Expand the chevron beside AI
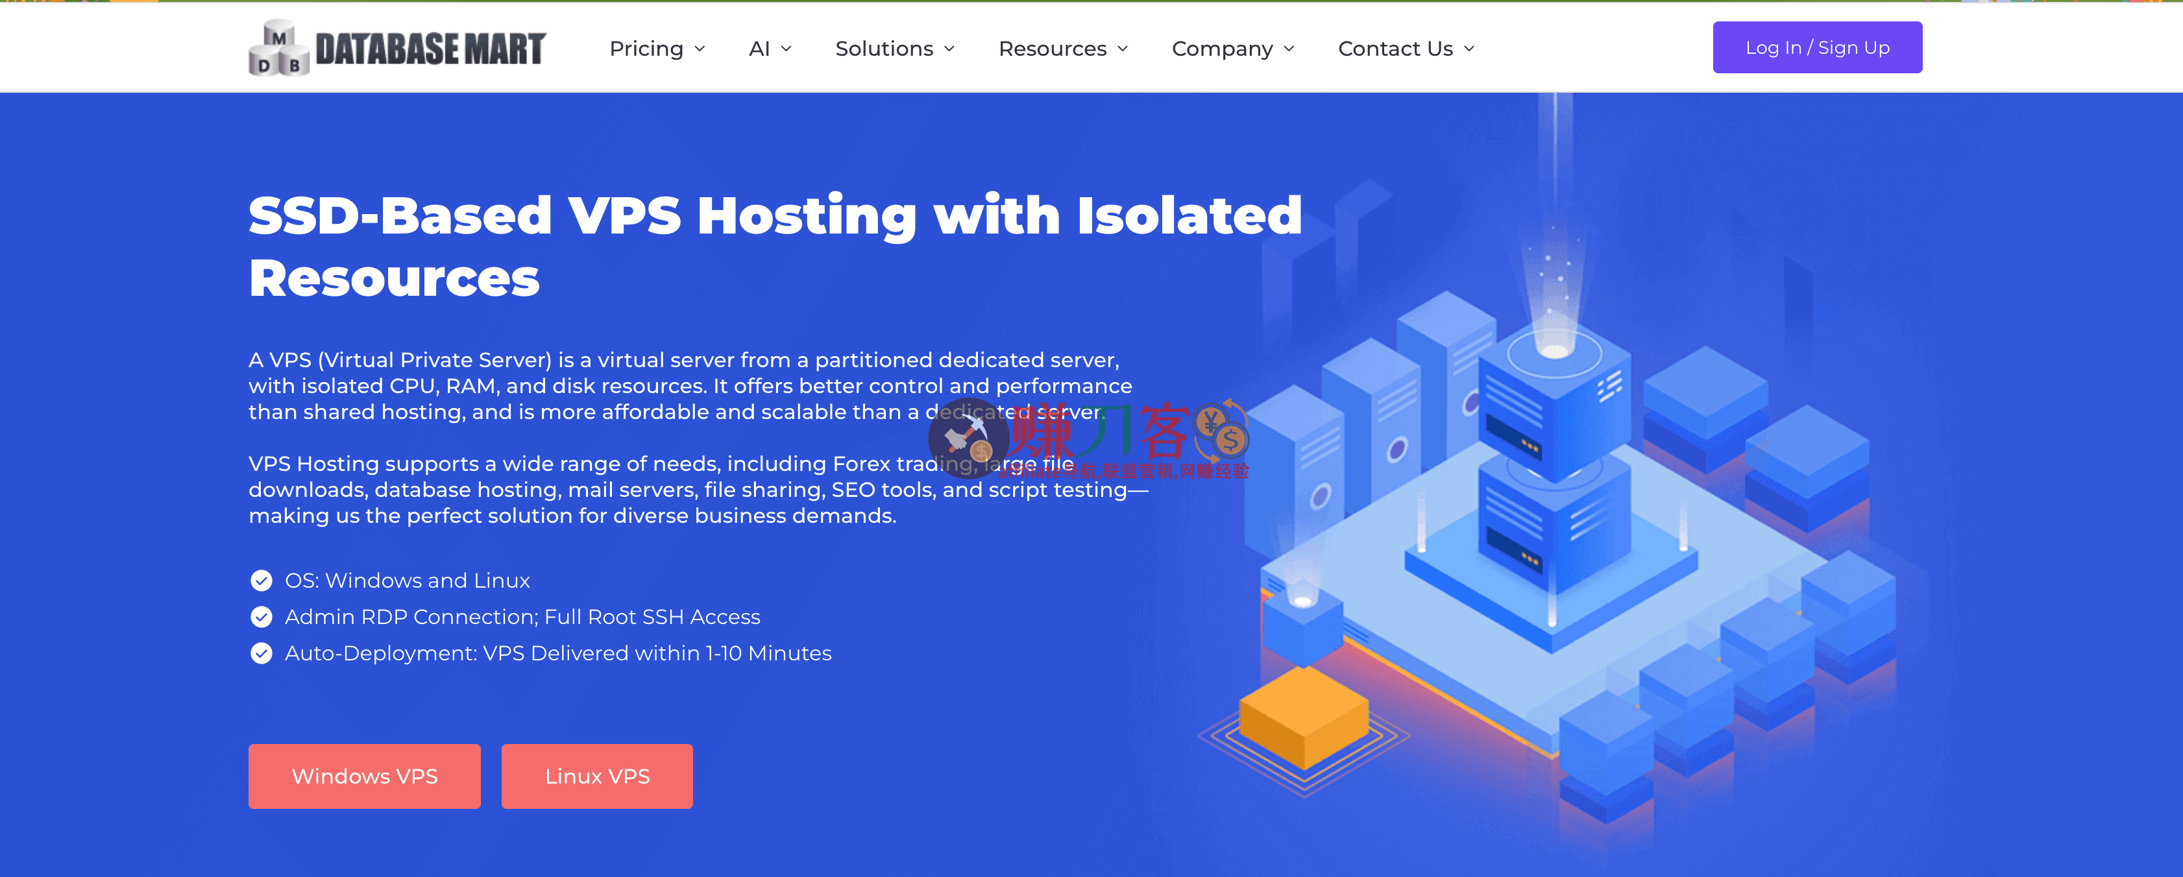Viewport: 2183px width, 877px height. (787, 49)
